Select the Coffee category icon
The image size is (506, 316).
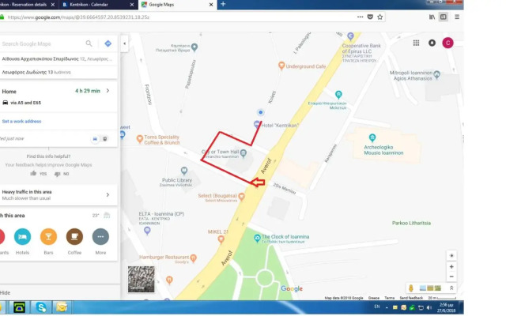click(x=74, y=237)
